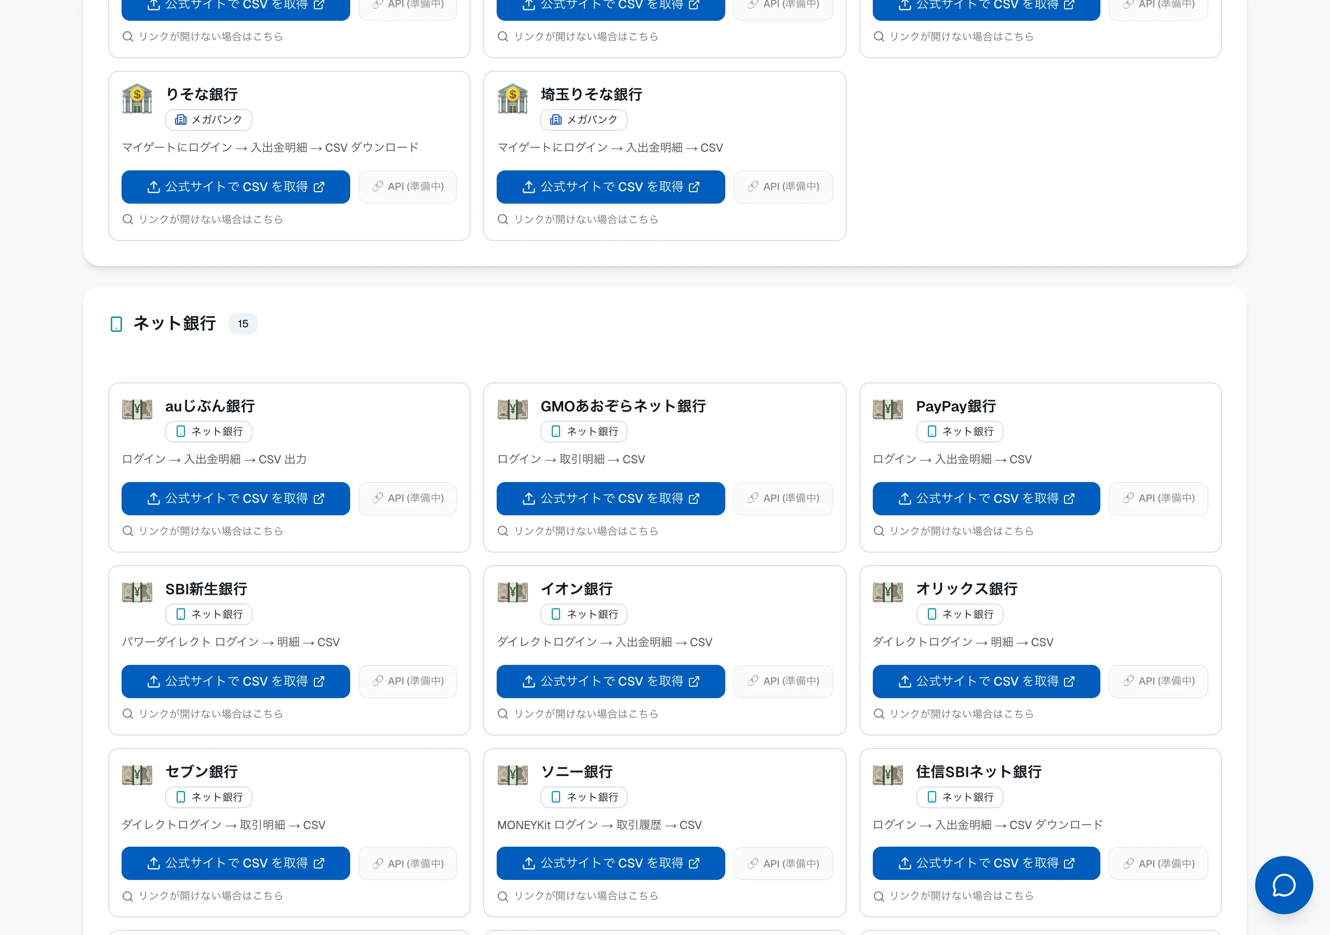
Task: Click API (準備中) button for 住信SBIネット銀行
Action: tap(1159, 863)
